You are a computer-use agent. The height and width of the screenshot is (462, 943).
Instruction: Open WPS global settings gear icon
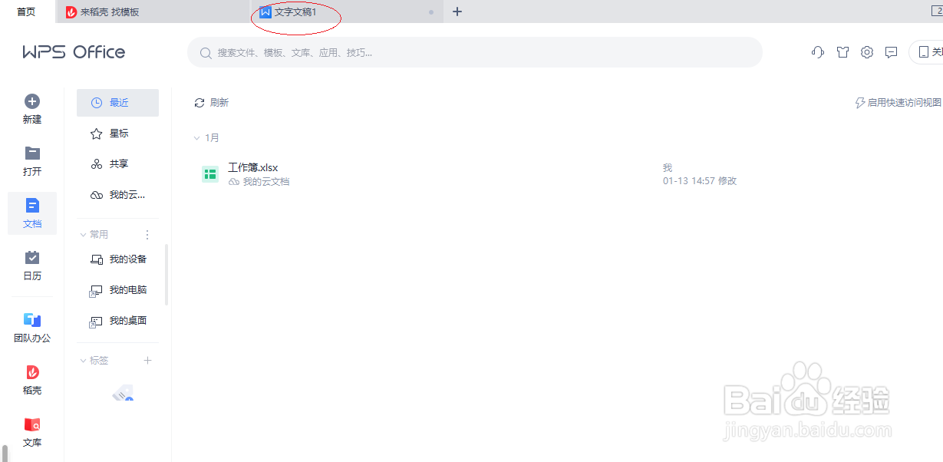tap(867, 52)
